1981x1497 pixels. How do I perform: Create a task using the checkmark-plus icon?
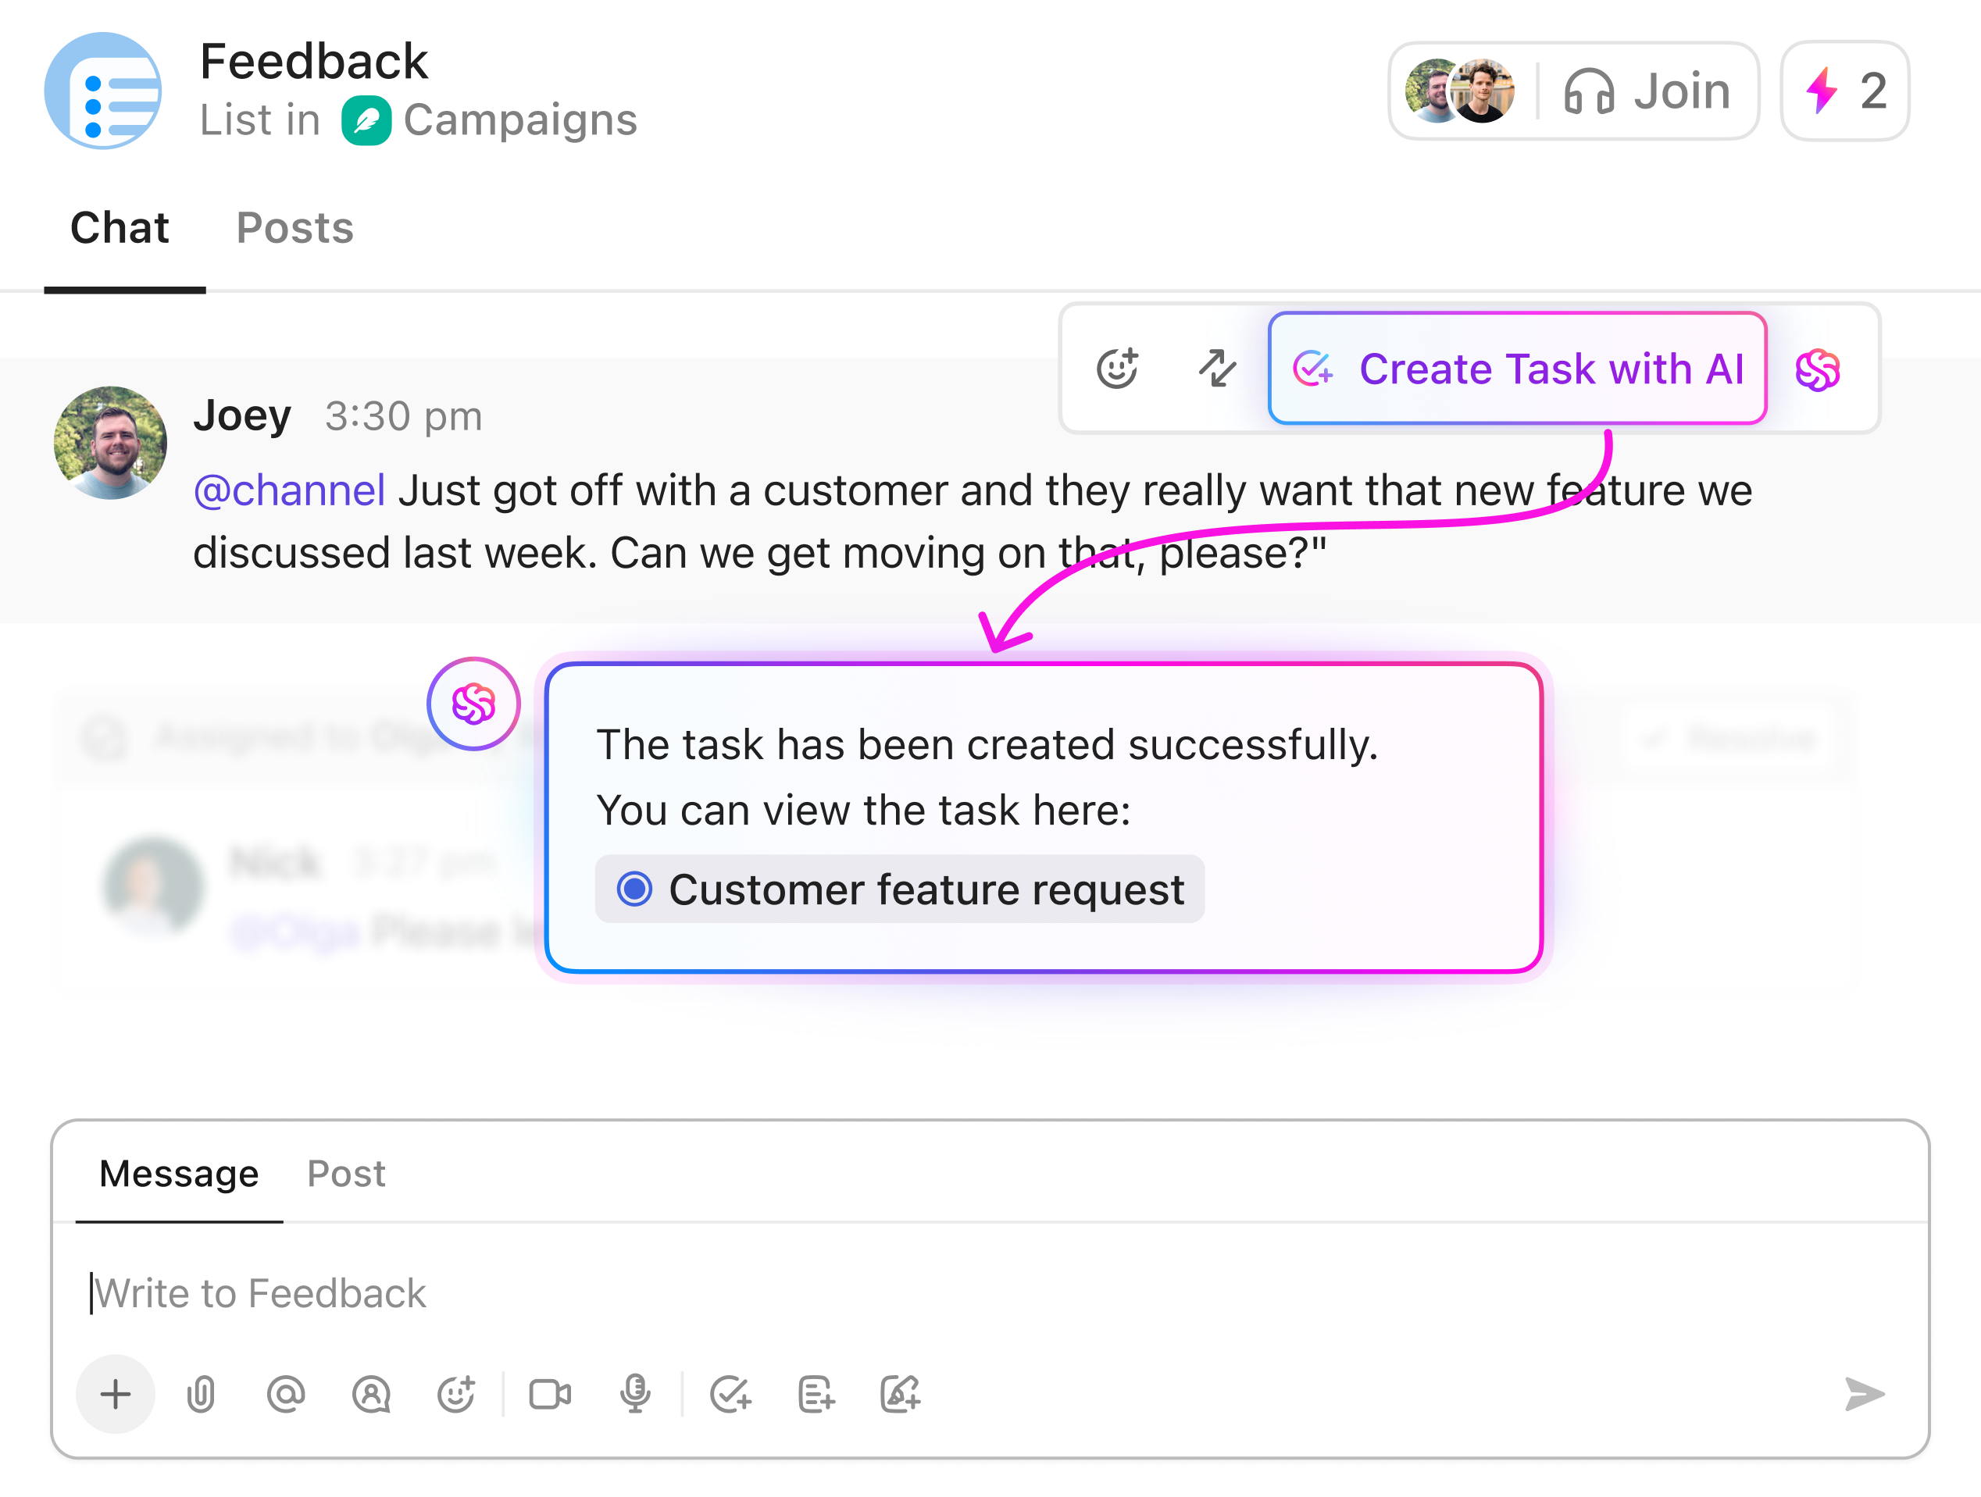click(x=731, y=1393)
